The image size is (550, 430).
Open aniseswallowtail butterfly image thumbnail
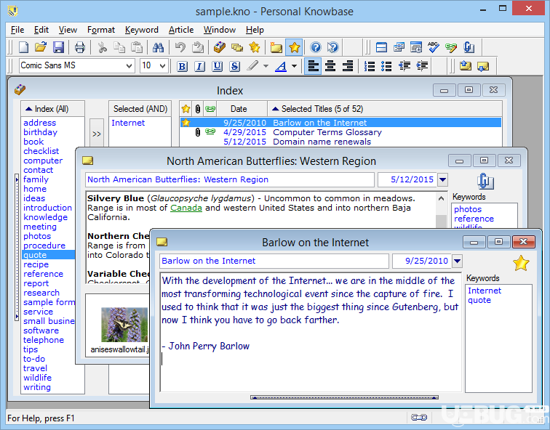click(124, 325)
